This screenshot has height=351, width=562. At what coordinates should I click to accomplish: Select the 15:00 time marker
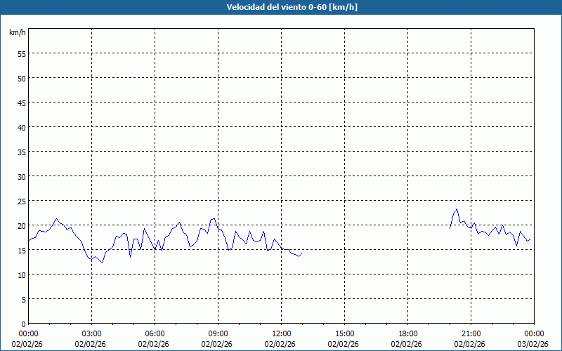[344, 333]
